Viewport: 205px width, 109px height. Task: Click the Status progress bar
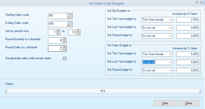[x=103, y=91]
